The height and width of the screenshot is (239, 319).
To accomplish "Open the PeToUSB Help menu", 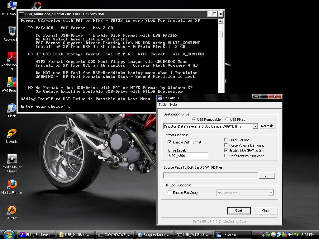I will point(173,105).
